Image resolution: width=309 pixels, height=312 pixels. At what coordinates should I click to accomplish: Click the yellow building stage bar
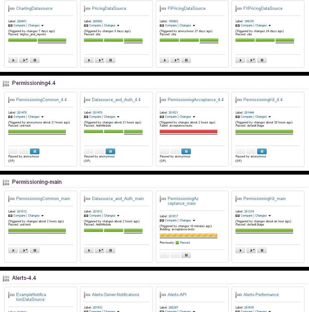[188, 235]
